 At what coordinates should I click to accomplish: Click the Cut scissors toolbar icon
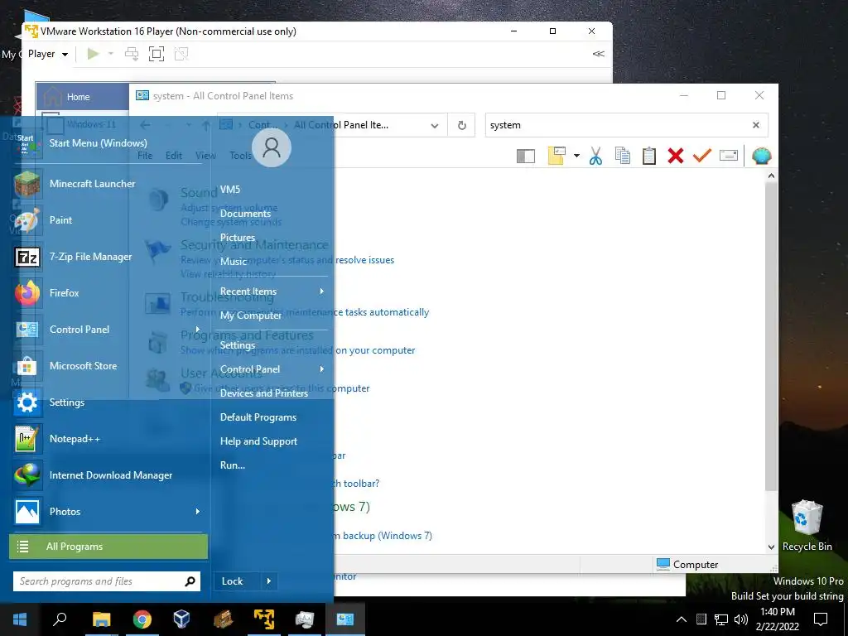(x=595, y=156)
